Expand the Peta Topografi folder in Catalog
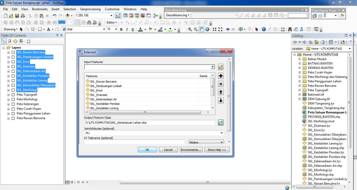This screenshot has width=357, height=190. pos(300,90)
